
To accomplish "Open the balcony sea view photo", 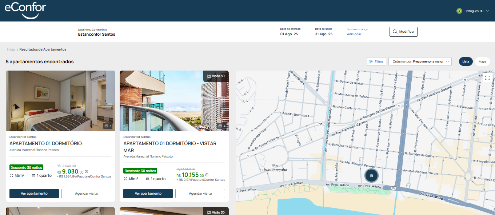I will point(174,101).
